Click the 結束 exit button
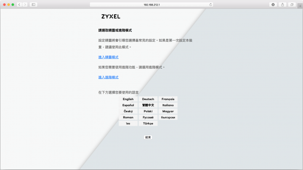Screen dimensions: 303x170 click(x=148, y=137)
